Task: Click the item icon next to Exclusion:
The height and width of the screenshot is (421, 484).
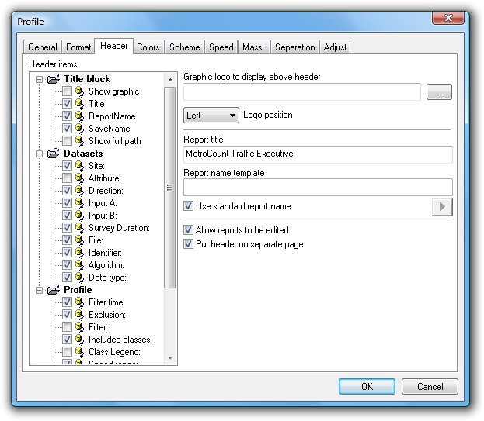Action: [80, 315]
